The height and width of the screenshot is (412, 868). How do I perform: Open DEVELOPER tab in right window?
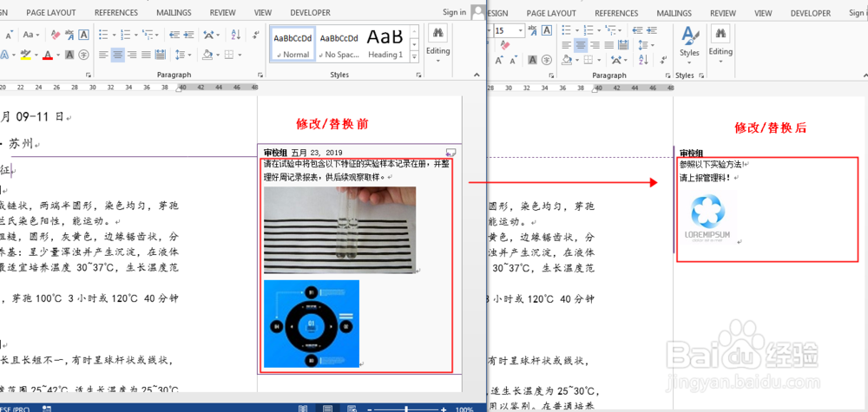(811, 13)
